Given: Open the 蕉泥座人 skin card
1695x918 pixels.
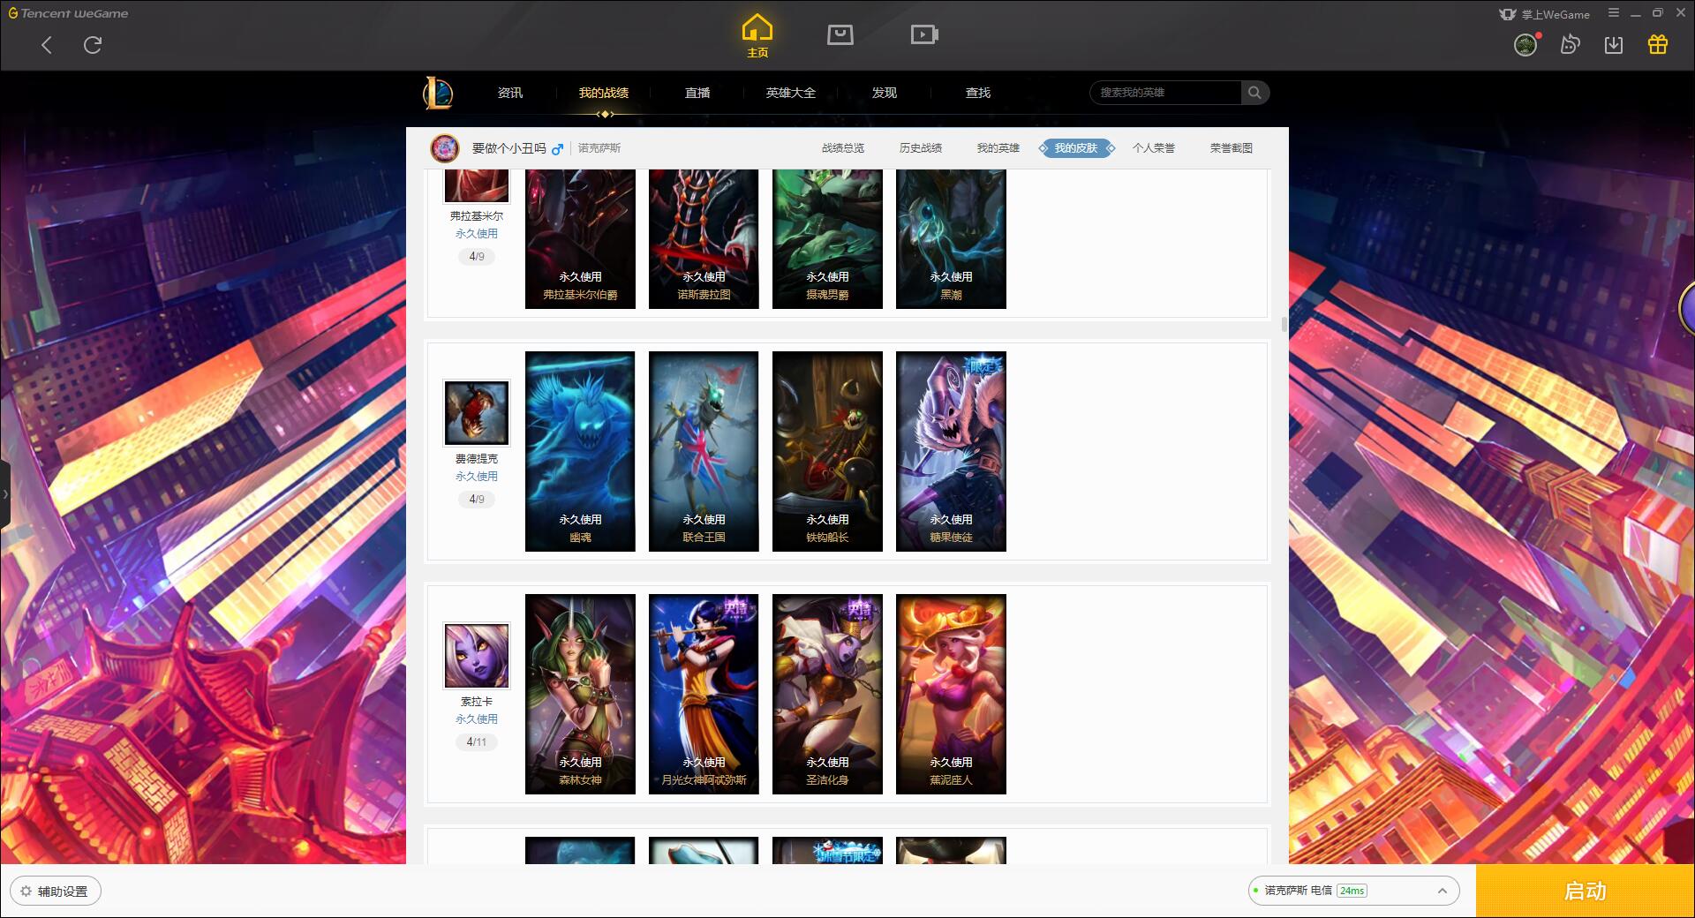Looking at the screenshot, I should pos(951,694).
